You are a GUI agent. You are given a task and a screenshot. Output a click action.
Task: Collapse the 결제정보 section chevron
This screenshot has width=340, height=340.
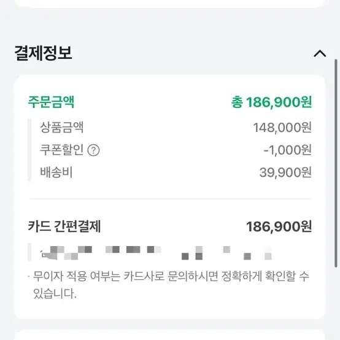[x=320, y=53]
